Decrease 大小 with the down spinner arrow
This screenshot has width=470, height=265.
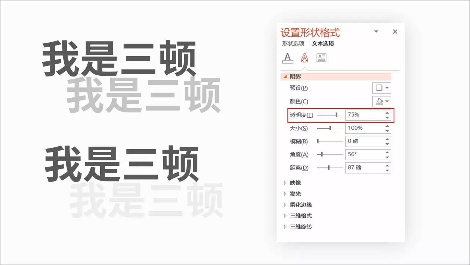point(387,131)
